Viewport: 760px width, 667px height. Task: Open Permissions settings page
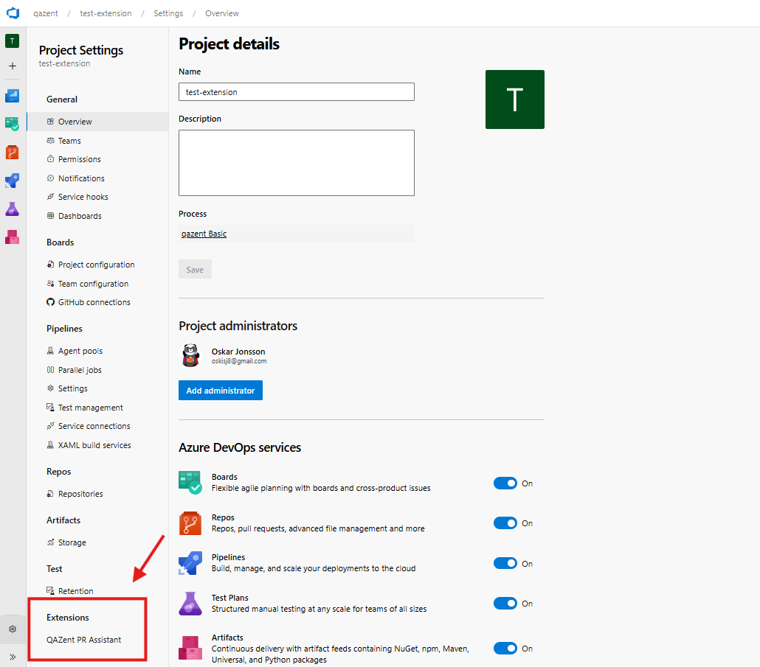click(x=97, y=159)
